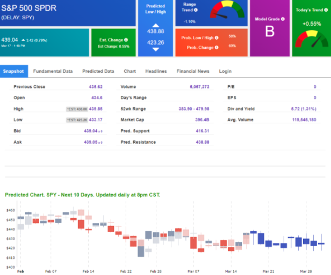
Task: Click the Div and Yield value 5.72 (1.31%)
Action: pos(304,109)
